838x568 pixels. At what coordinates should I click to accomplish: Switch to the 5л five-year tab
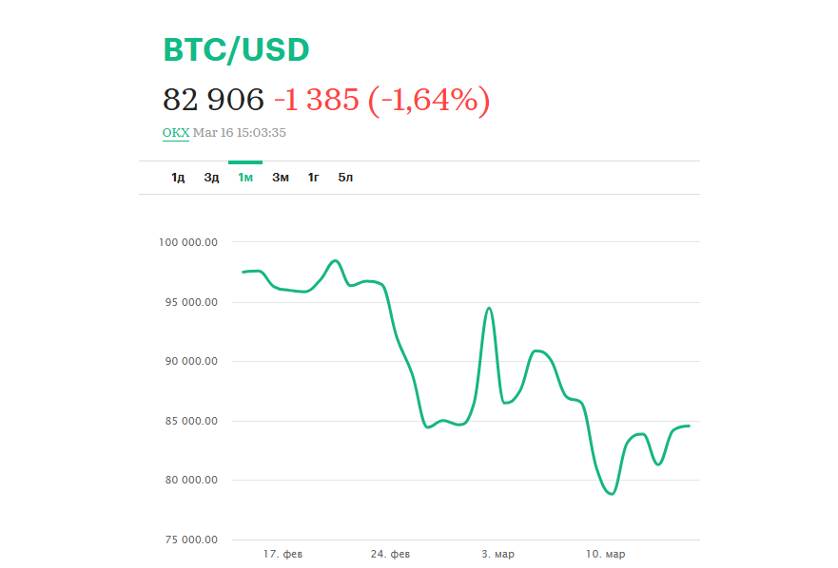click(x=345, y=178)
